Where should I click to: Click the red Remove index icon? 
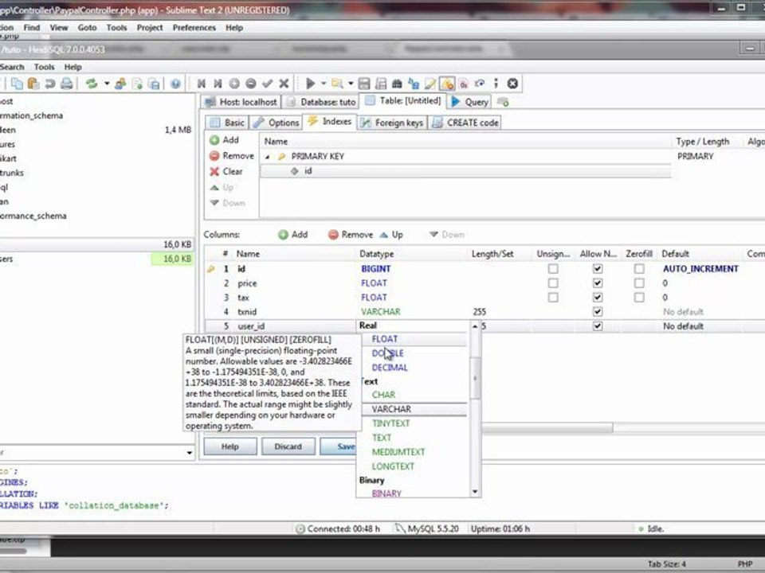[x=214, y=156]
